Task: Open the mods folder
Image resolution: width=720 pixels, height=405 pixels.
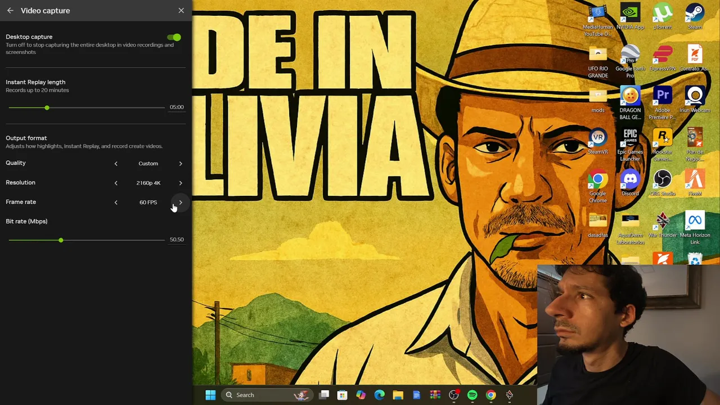Action: pyautogui.click(x=597, y=100)
